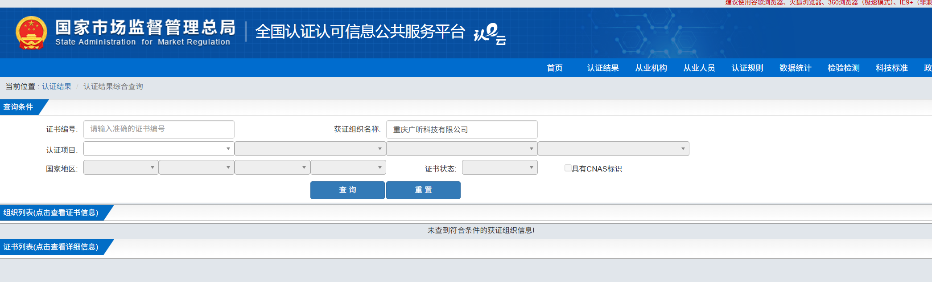
Task: Open the second 认证项目 dropdown
Action: (310, 148)
